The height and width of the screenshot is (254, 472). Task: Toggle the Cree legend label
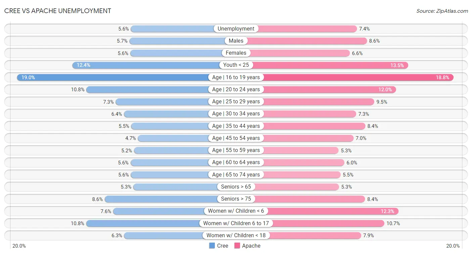(223, 246)
